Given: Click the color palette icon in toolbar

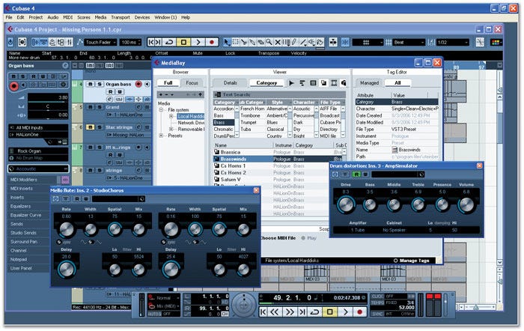Looking at the screenshot, I should point(496,43).
